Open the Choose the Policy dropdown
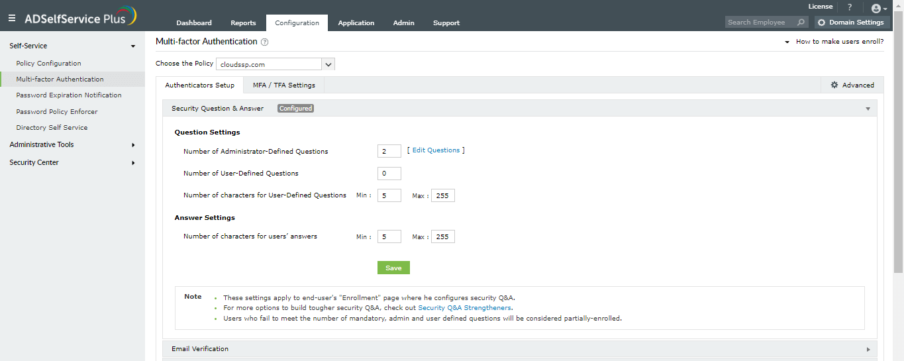Image resolution: width=904 pixels, height=361 pixels. 328,64
